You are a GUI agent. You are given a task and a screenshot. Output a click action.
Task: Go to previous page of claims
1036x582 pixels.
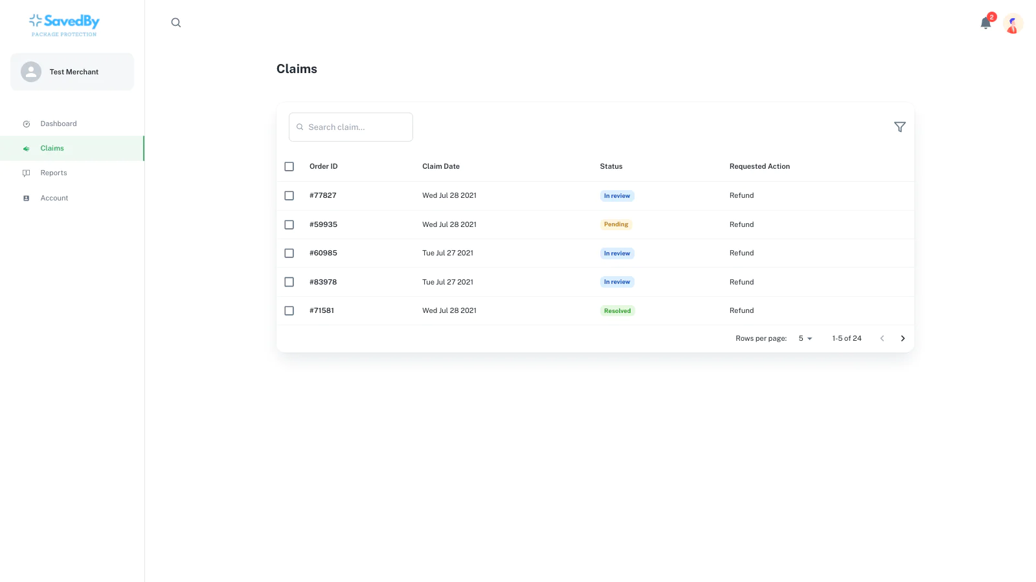882,339
